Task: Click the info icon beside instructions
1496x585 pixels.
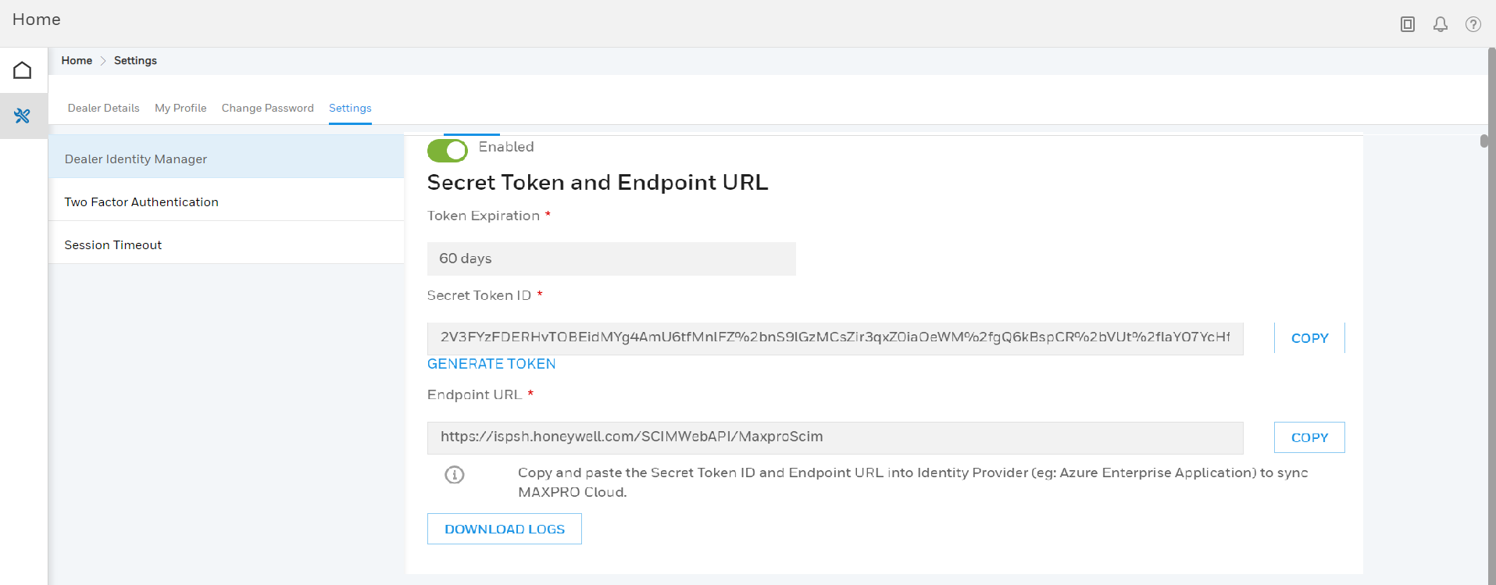Action: [x=455, y=475]
